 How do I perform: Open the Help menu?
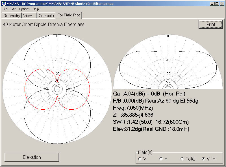tap(36, 9)
